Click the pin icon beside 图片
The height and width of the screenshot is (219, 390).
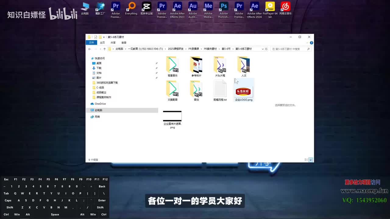click(x=157, y=78)
